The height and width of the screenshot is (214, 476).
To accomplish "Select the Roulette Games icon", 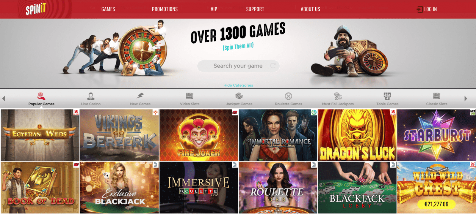I will pyautogui.click(x=288, y=96).
